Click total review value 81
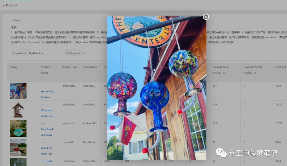This screenshot has height=166, width=287. click(x=214, y=142)
